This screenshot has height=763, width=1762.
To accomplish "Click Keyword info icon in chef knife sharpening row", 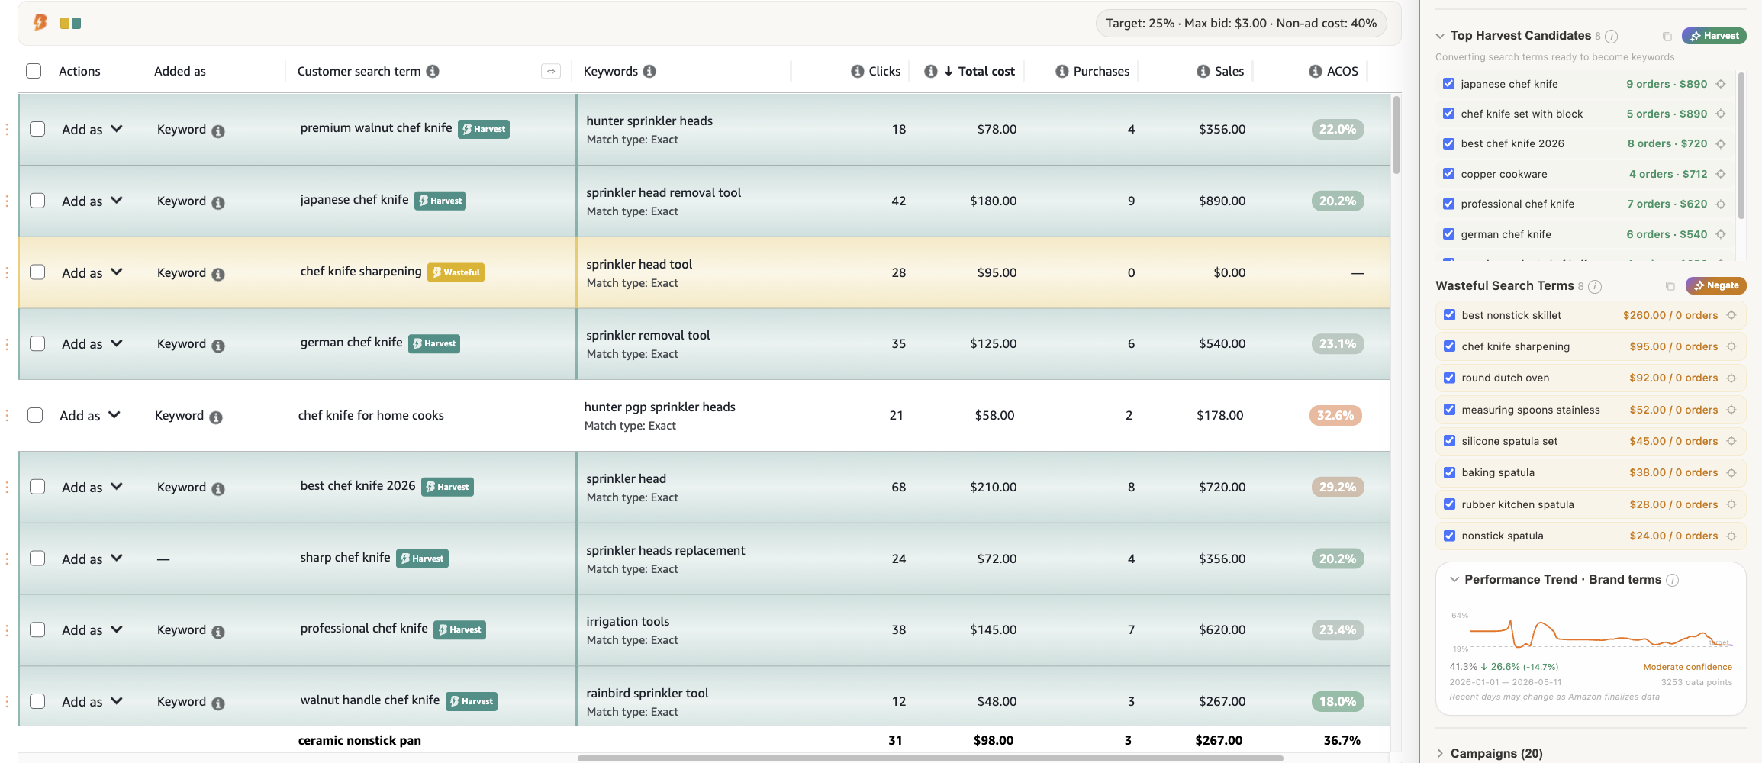I will point(218,274).
